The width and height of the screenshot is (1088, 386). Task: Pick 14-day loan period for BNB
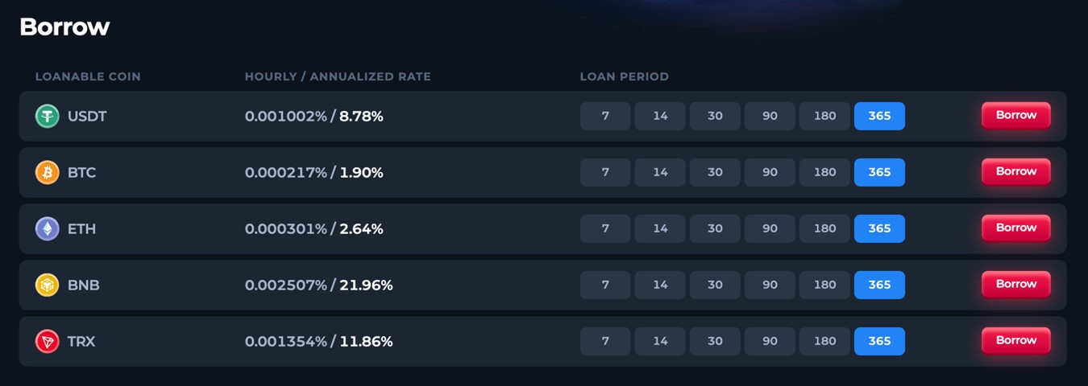click(660, 285)
